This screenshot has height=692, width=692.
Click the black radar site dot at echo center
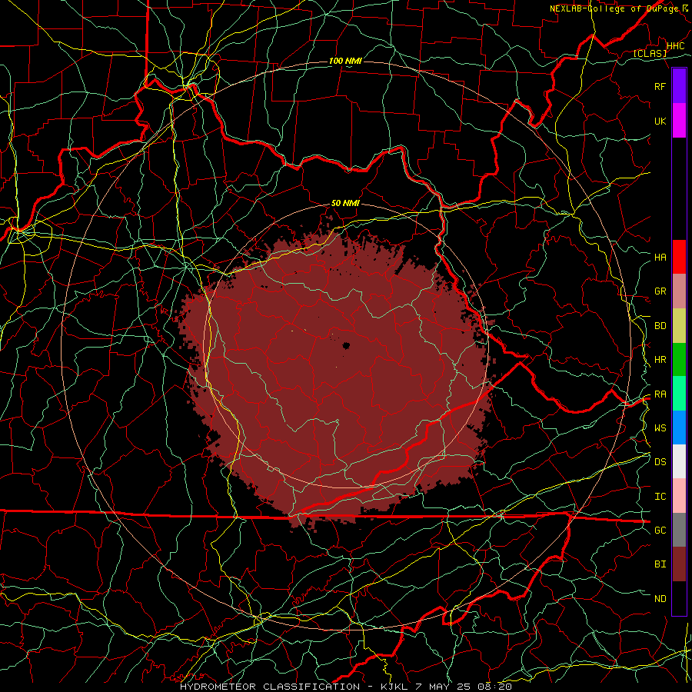pyautogui.click(x=346, y=345)
